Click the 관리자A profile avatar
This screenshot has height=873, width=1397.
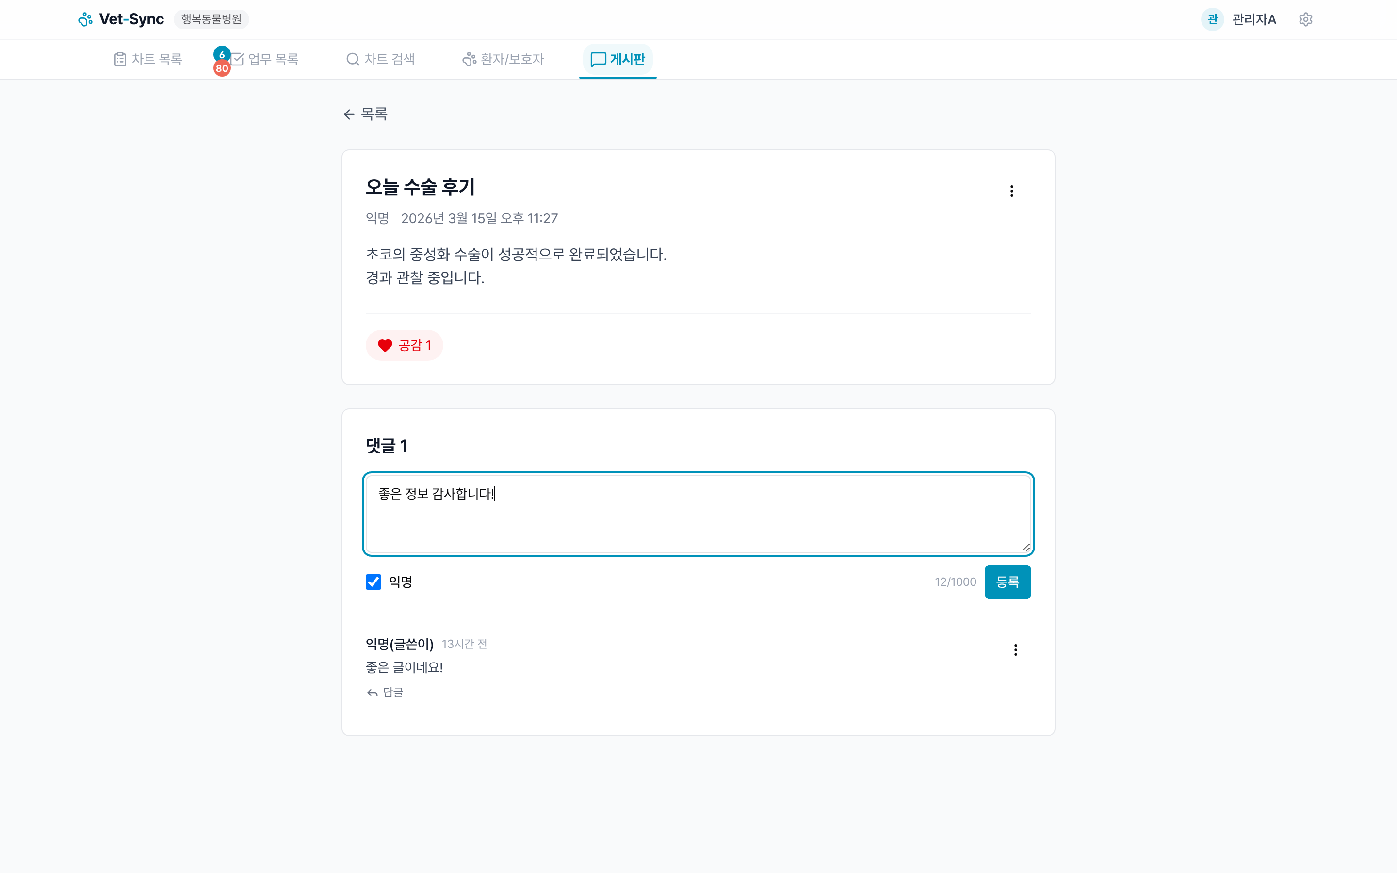[x=1212, y=19]
